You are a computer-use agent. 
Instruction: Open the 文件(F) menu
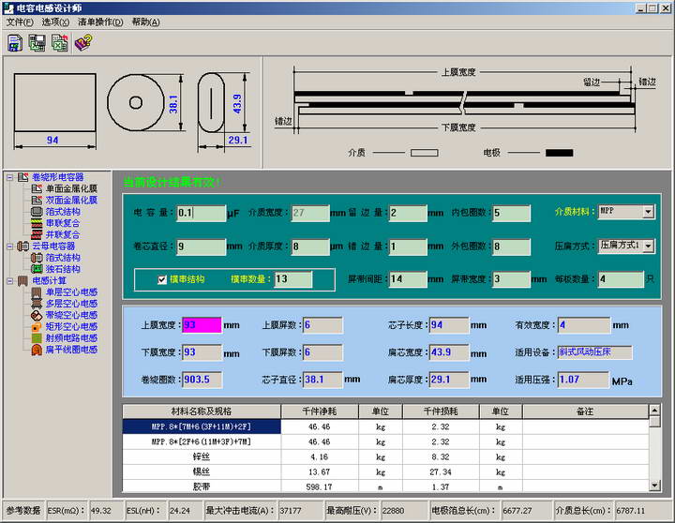20,22
